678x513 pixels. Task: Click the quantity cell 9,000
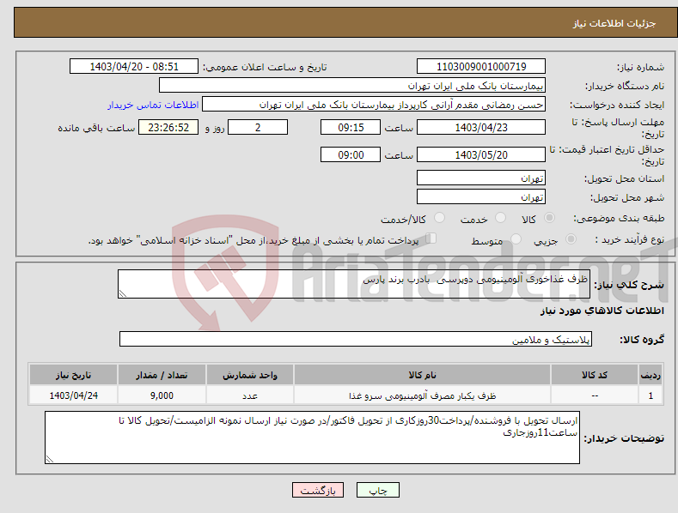(x=162, y=395)
